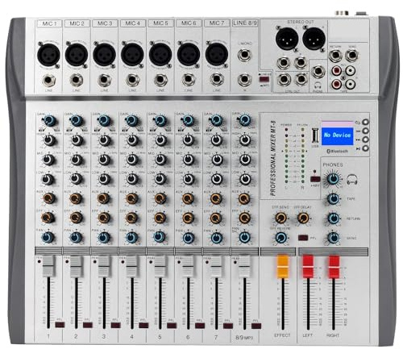
Task: Click the EFF REVERB knob
Action: click(281, 238)
